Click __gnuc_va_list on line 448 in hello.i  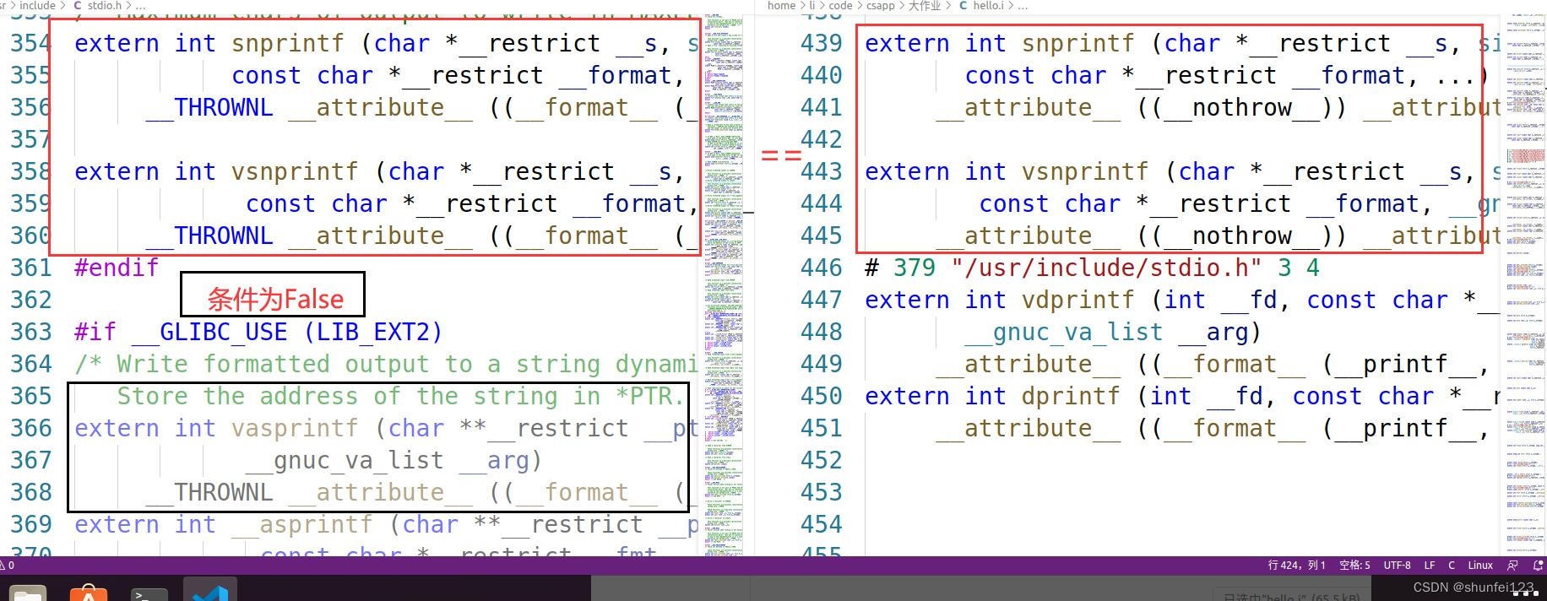(1064, 333)
